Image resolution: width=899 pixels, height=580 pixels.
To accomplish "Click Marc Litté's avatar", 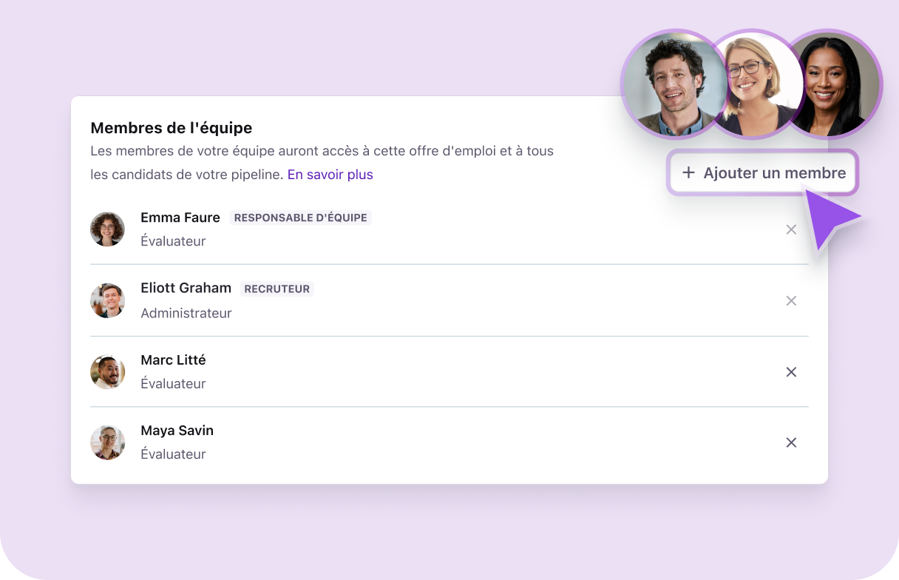I will [x=108, y=371].
